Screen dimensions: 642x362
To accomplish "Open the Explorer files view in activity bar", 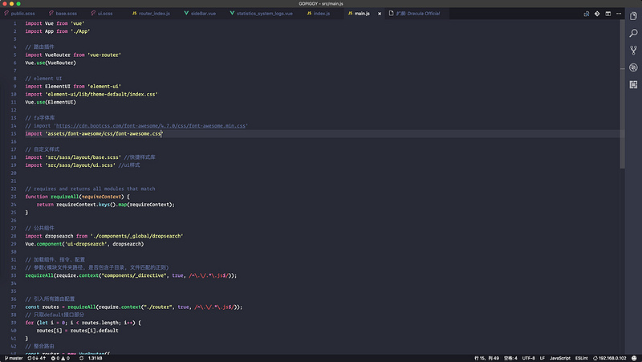I will coord(633,16).
